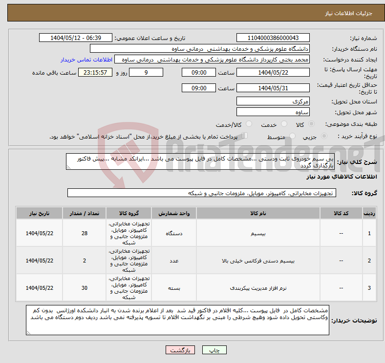
Task: Click the deadline date 1404/05/22 field
Action: tap(273, 72)
